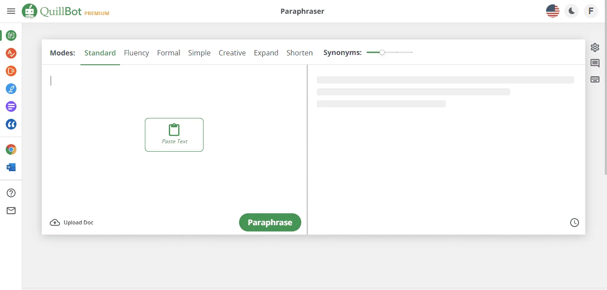This screenshot has height=290, width=607.
Task: Click the QuillBot robot logo
Action: (x=30, y=12)
